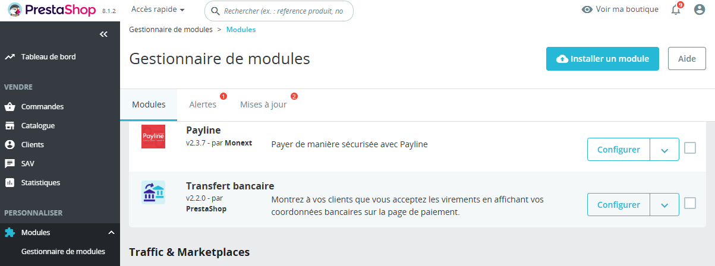
Task: Click Installer un module button
Action: coord(602,59)
